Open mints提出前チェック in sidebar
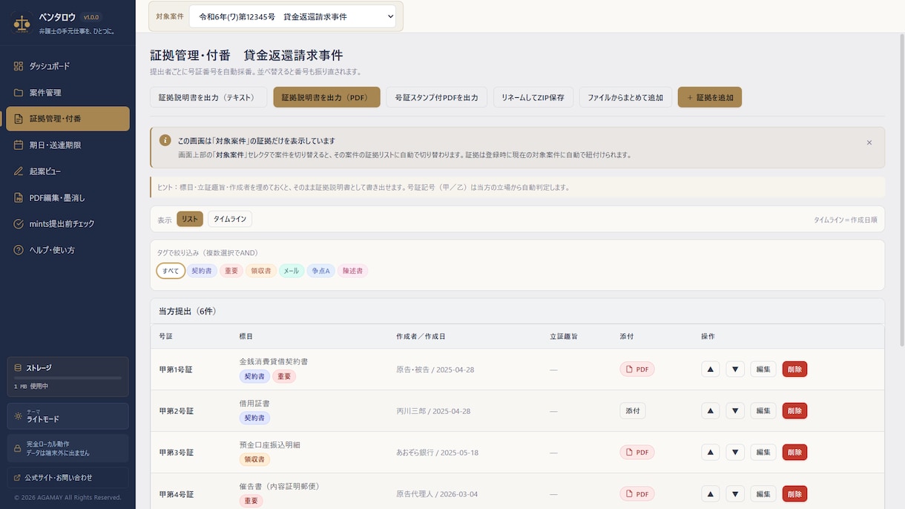The width and height of the screenshot is (905, 509). 68,223
